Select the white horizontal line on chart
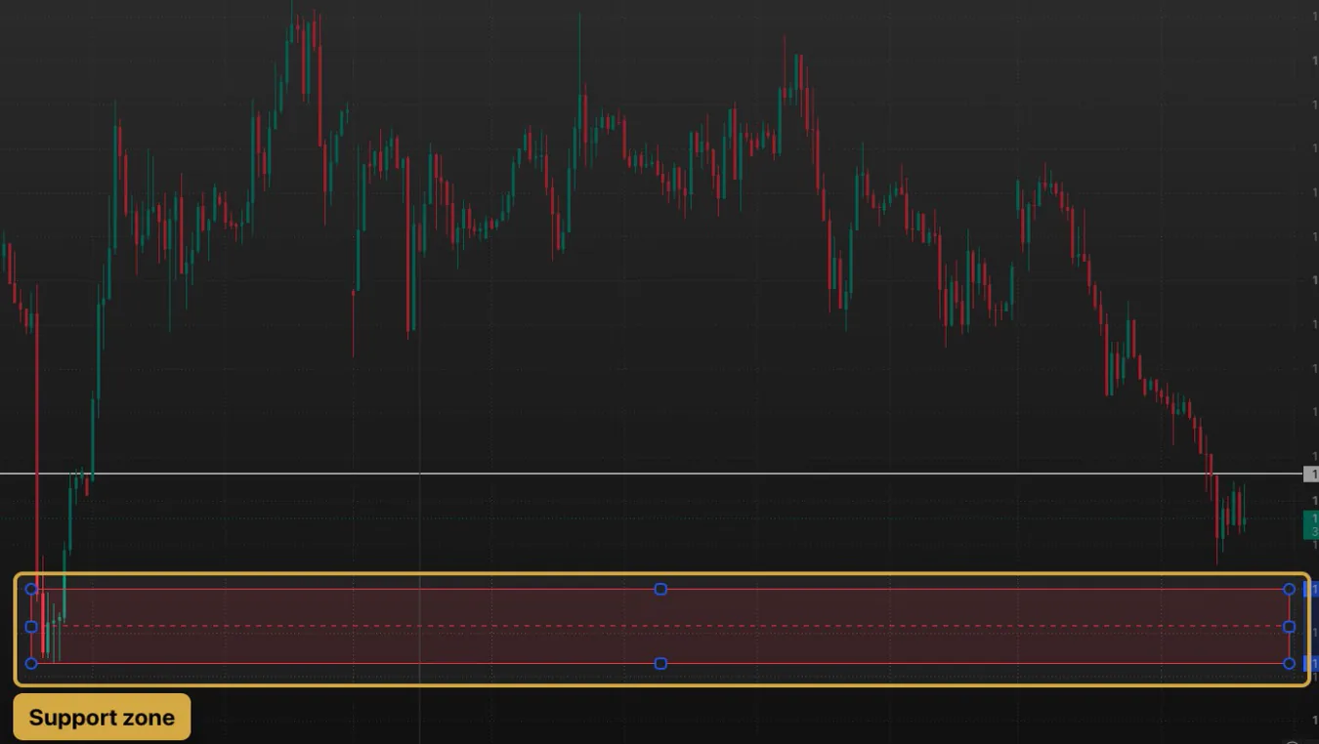1319x744 pixels. pos(652,474)
